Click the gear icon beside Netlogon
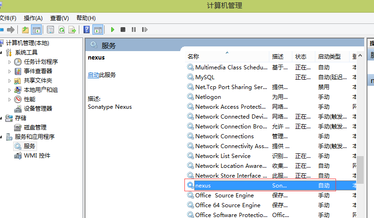Screen dimensions: 374x218 click(190, 97)
